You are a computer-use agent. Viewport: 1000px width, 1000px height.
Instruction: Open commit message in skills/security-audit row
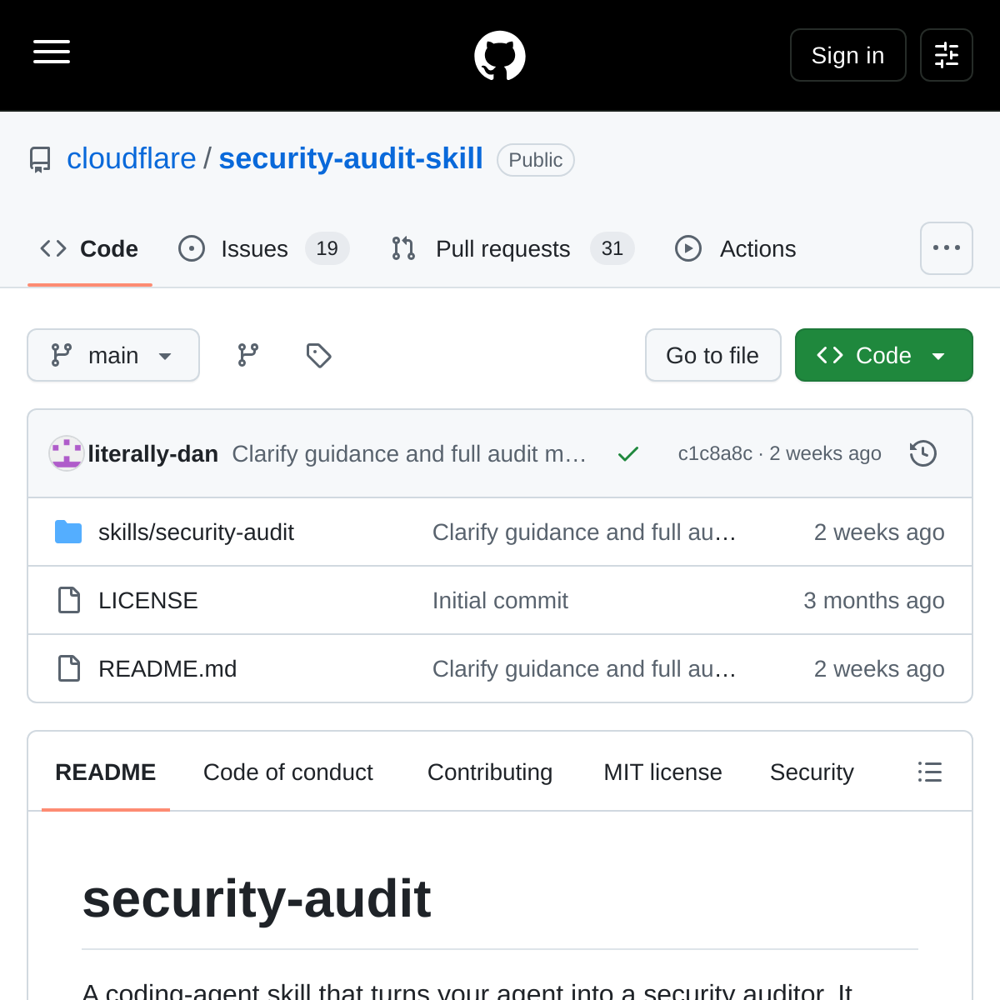pyautogui.click(x=584, y=532)
